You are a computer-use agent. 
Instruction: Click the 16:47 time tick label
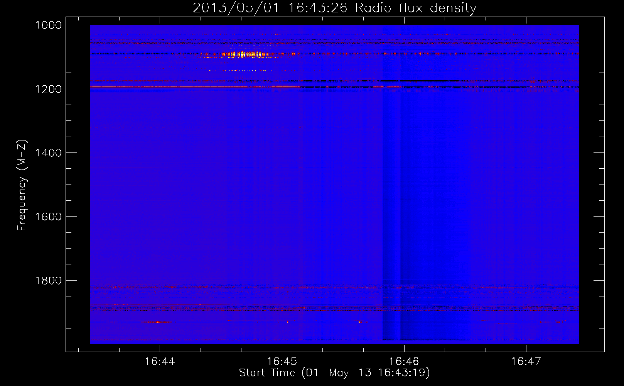pos(526,361)
